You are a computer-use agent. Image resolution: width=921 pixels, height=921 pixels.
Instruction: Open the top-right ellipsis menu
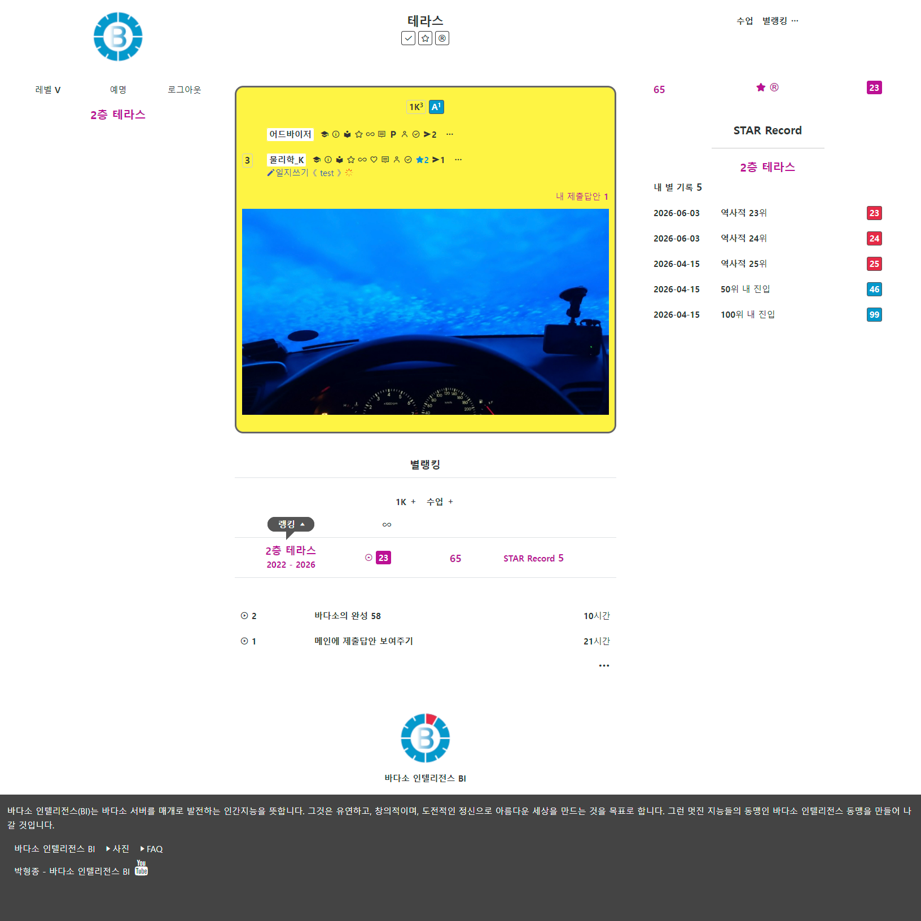click(795, 21)
